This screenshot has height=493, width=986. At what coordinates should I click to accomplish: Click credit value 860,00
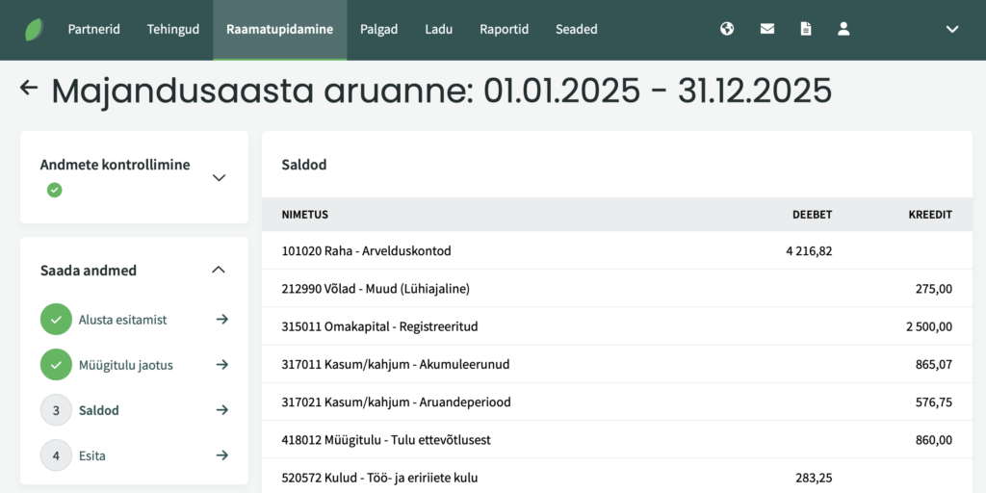pos(934,439)
